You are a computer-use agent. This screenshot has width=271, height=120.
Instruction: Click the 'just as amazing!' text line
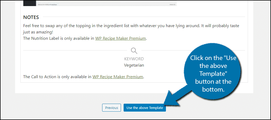point(38,32)
